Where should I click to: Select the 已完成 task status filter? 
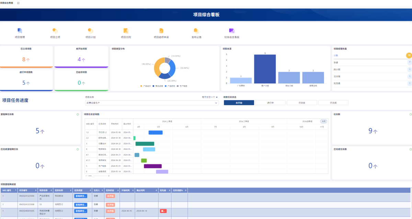tap(333, 103)
